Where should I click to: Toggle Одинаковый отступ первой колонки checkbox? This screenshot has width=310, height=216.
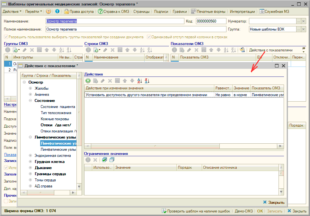149,37
